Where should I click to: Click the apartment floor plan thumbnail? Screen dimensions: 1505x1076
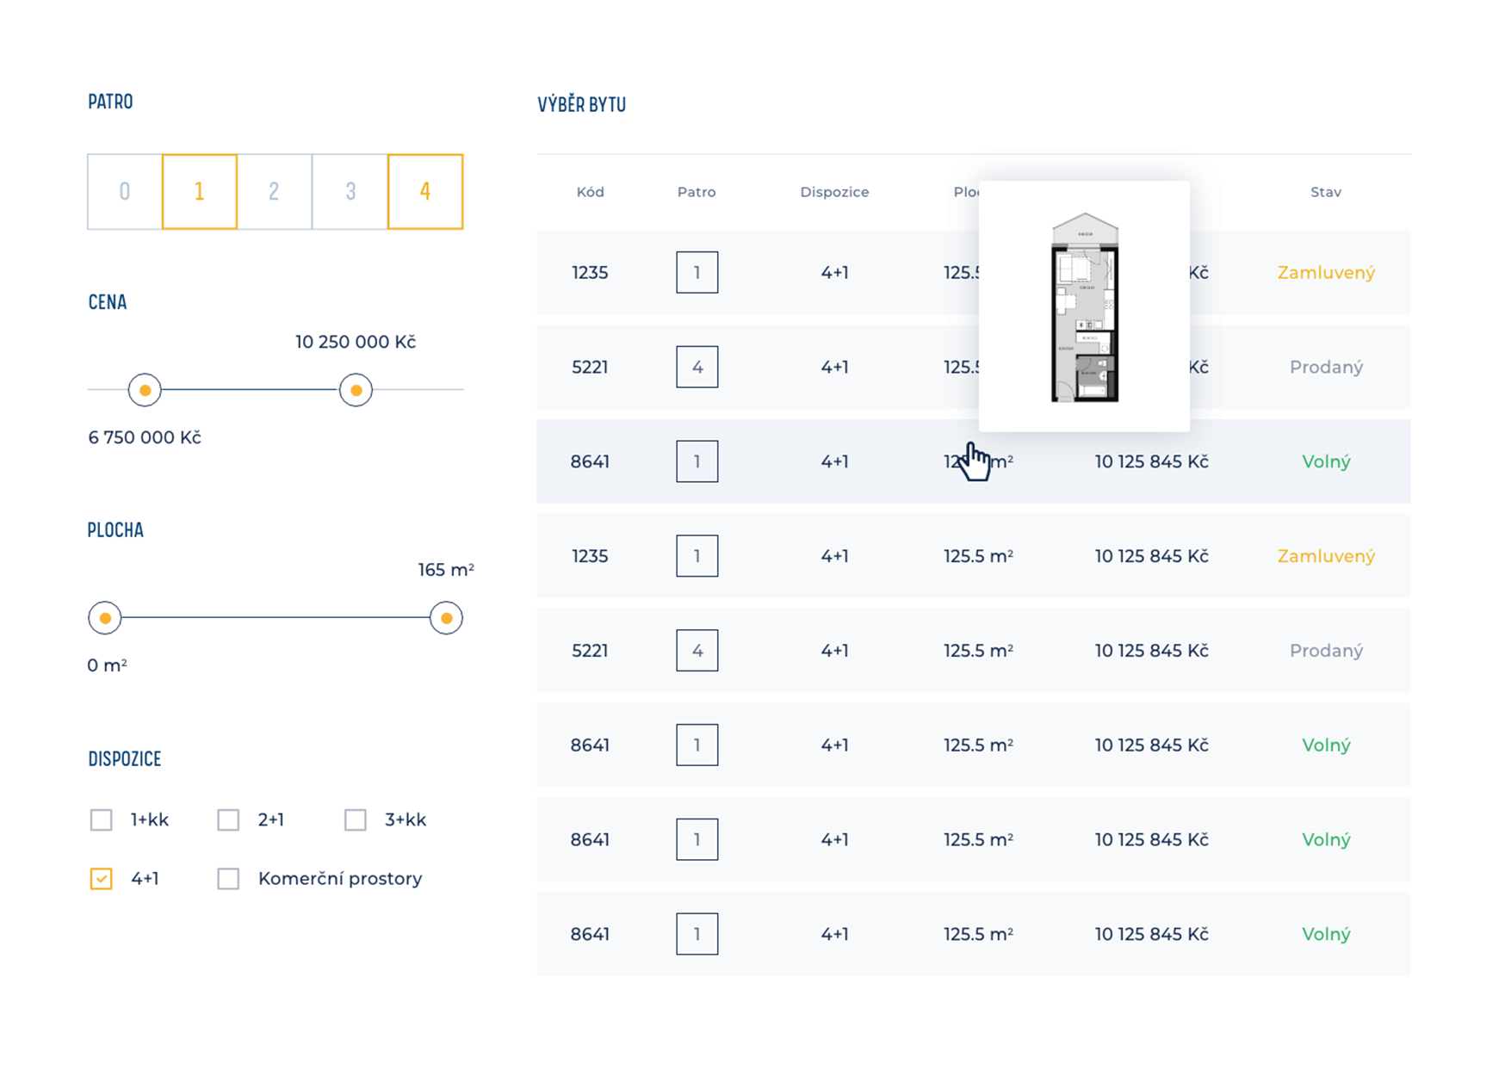click(1085, 307)
